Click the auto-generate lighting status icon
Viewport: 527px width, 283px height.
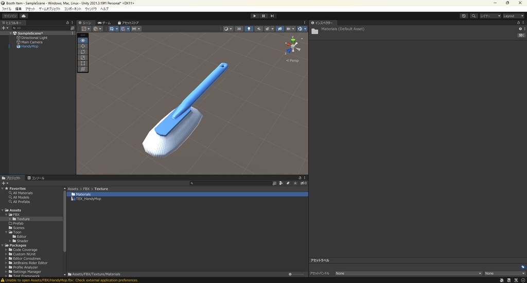coord(516,280)
